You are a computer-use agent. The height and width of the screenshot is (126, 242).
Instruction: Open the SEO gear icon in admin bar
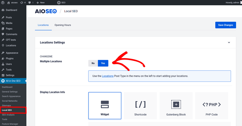coord(59,3)
